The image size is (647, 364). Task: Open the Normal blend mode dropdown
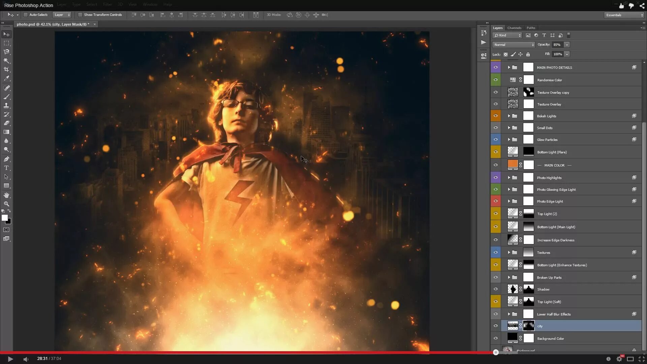click(513, 45)
